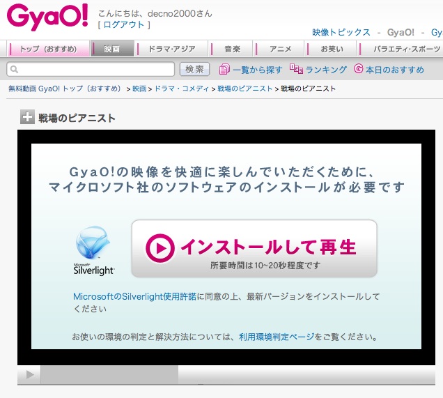The width and height of the screenshot is (443, 398).
Task: Click the 本日のおすすめ G icon
Action: tap(359, 68)
